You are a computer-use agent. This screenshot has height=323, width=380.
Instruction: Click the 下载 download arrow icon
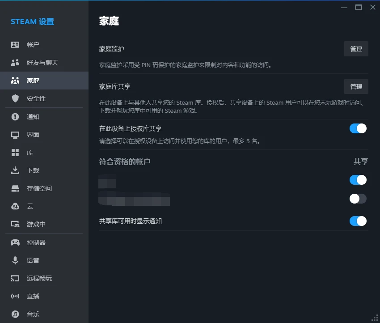click(15, 170)
